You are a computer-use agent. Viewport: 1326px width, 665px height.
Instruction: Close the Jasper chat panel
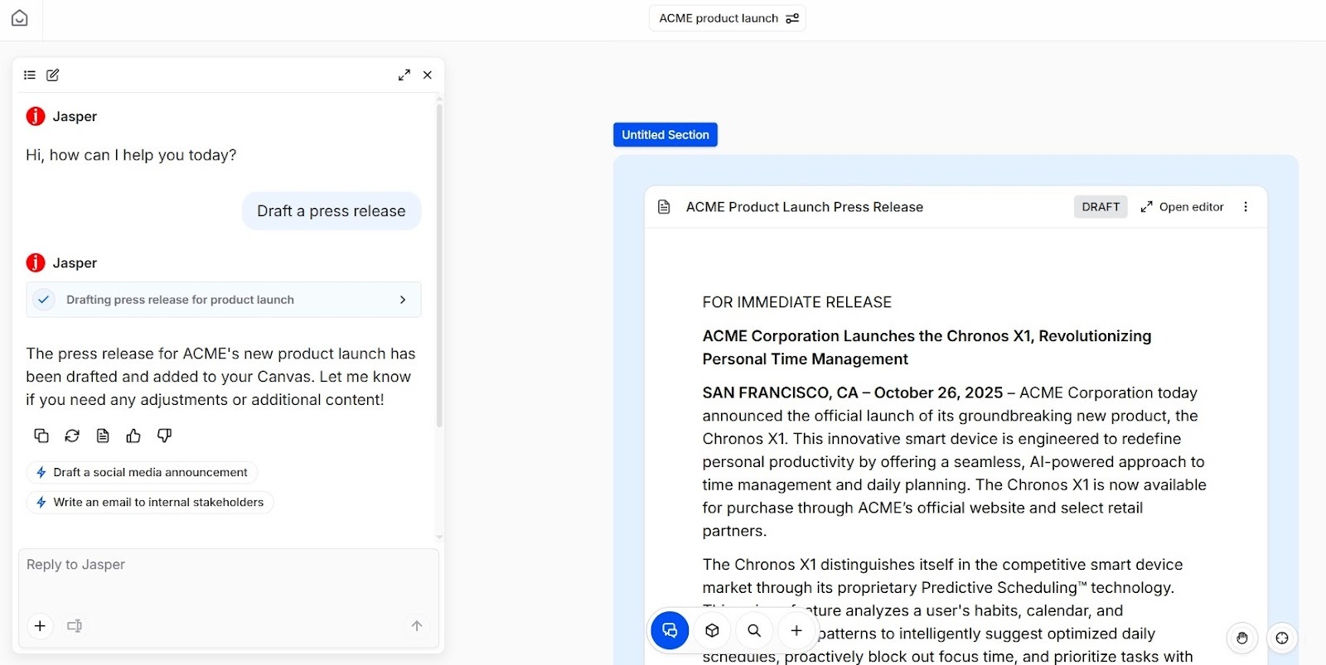[428, 75]
